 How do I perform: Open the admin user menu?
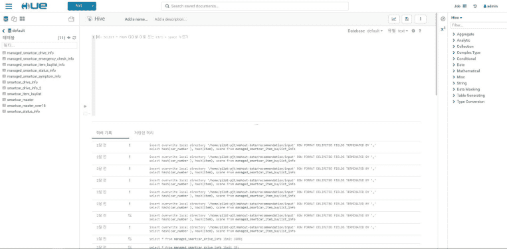point(490,6)
